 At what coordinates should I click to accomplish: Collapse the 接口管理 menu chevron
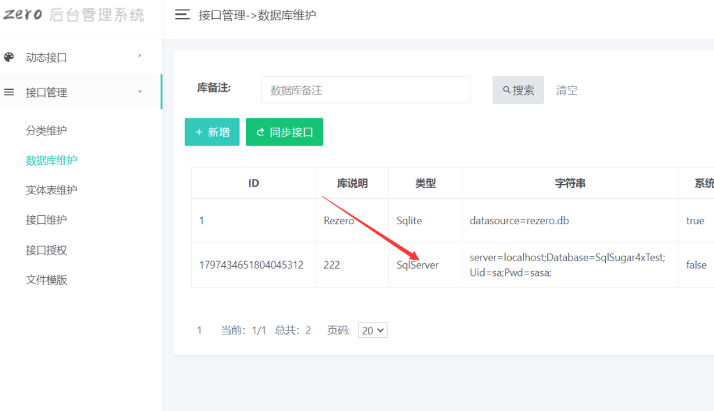[x=139, y=91]
